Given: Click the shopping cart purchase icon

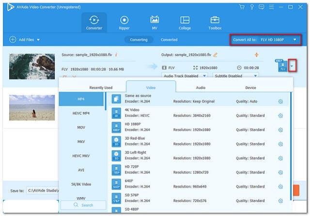Looking at the screenshot, I should coord(242,7).
